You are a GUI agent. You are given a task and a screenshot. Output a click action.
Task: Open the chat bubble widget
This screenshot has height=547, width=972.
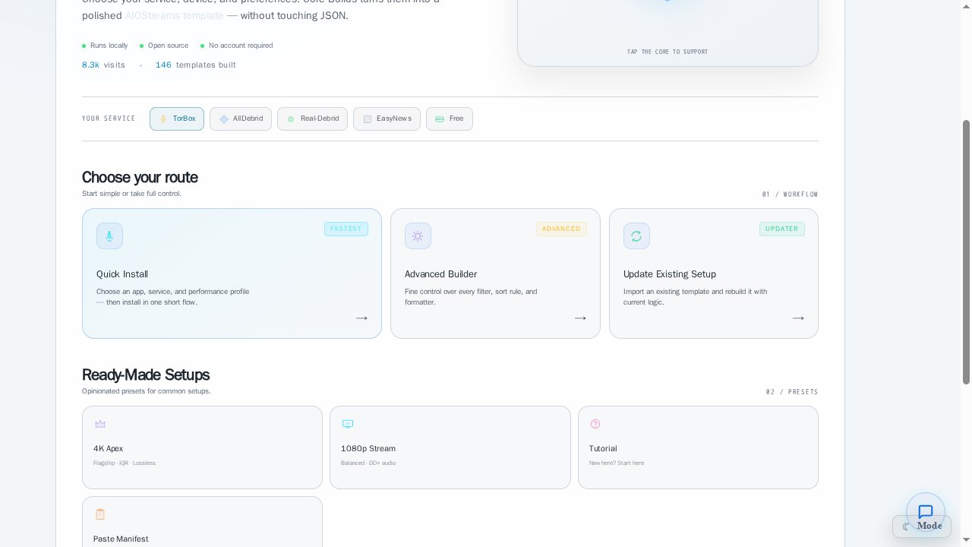point(925,512)
